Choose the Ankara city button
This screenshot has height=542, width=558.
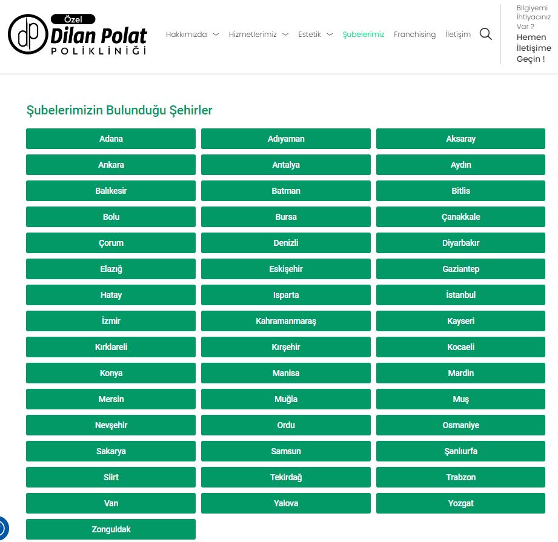click(x=111, y=165)
